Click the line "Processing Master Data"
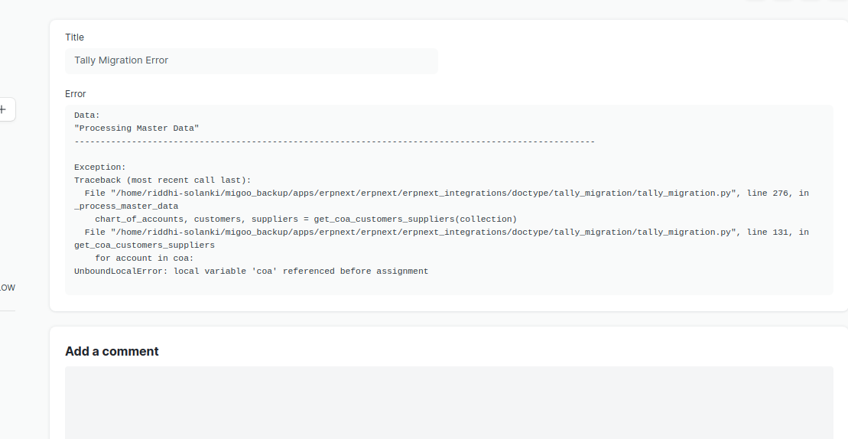This screenshot has height=439, width=848. [136, 128]
